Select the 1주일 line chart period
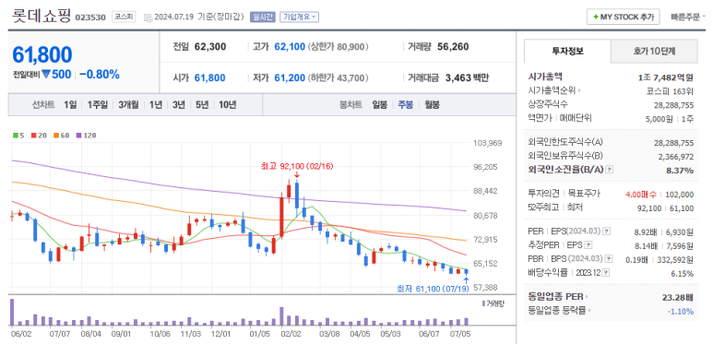713x344 pixels. coord(97,104)
